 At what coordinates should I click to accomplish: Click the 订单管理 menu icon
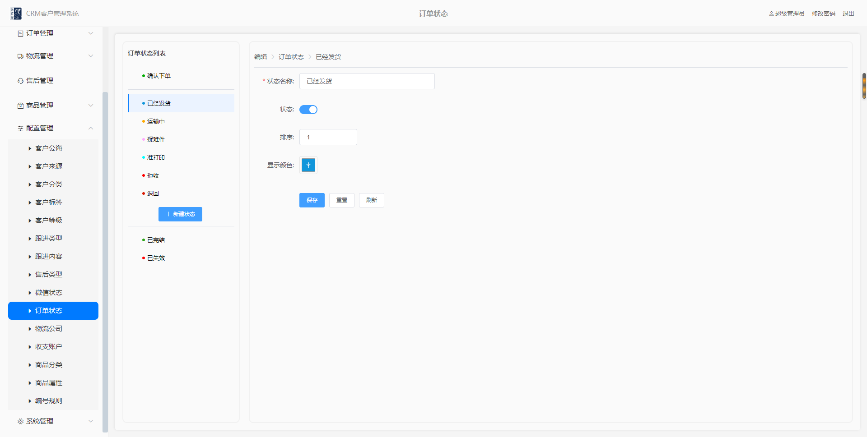20,33
